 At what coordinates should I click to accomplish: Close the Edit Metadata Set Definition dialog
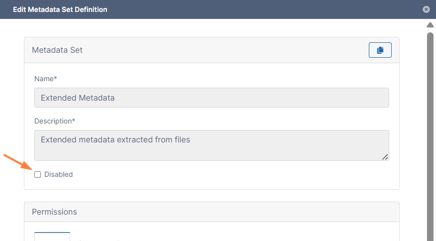[x=426, y=9]
